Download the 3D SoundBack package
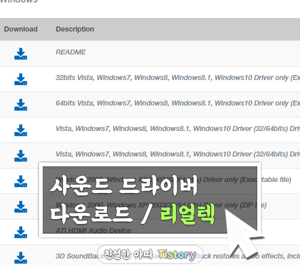300x265 pixels. pyautogui.click(x=20, y=257)
